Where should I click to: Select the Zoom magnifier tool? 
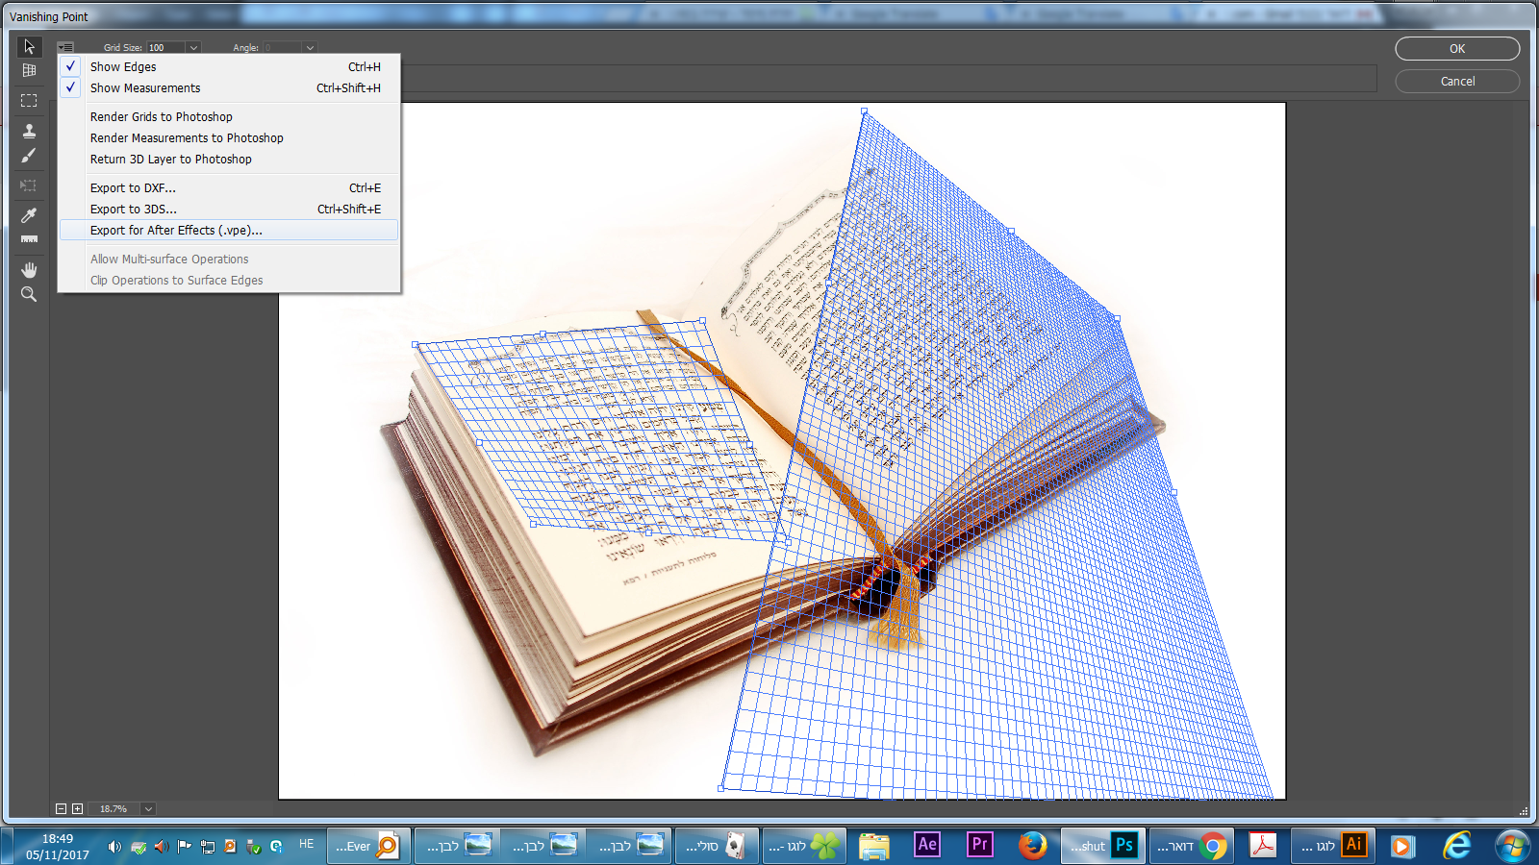(29, 294)
